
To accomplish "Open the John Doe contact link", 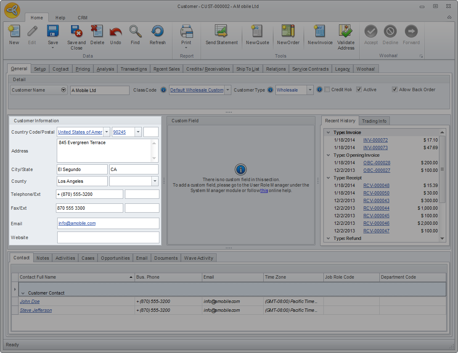I will coord(29,301).
